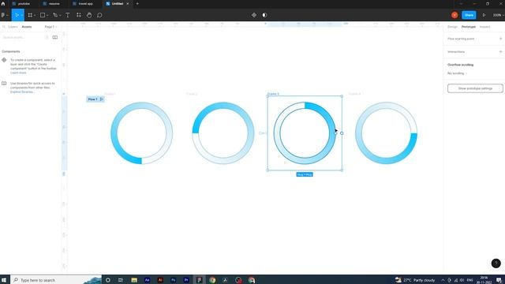Image resolution: width=505 pixels, height=284 pixels.
Task: Open After Effects from the taskbar
Action: click(x=148, y=280)
